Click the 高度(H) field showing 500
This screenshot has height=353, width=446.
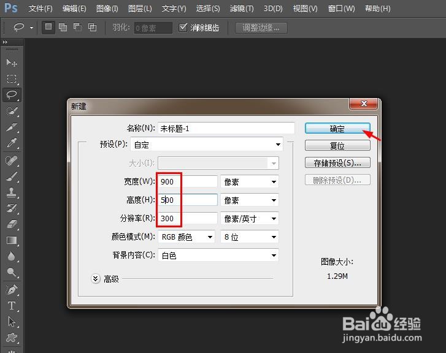pos(188,200)
